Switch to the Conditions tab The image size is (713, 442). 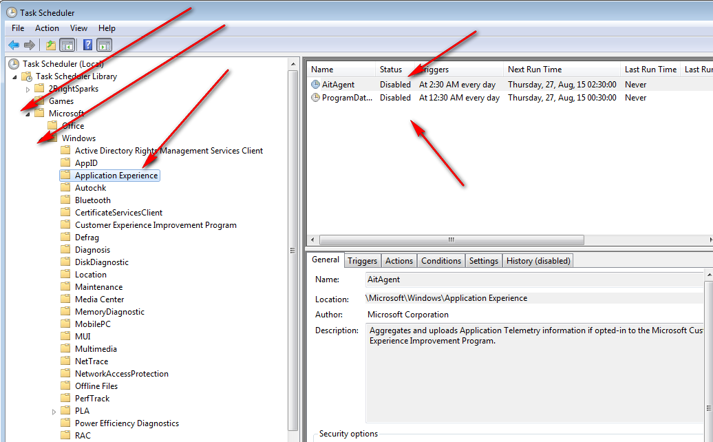pos(441,260)
